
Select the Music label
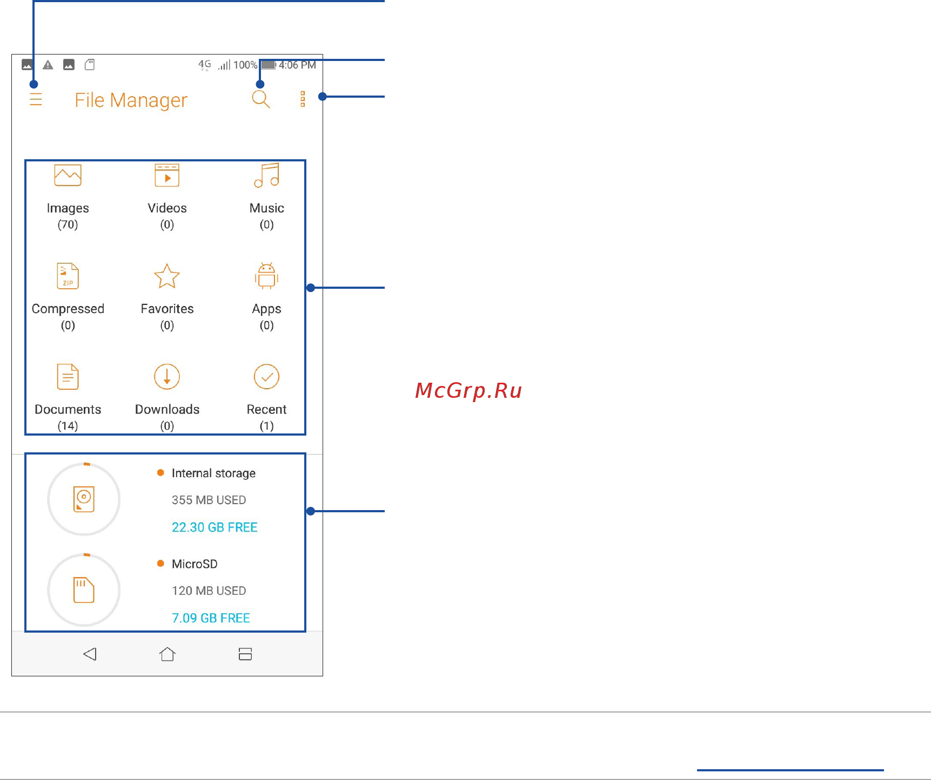[266, 208]
